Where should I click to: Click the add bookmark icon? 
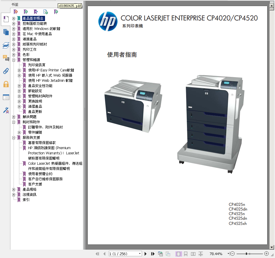coord(26,12)
